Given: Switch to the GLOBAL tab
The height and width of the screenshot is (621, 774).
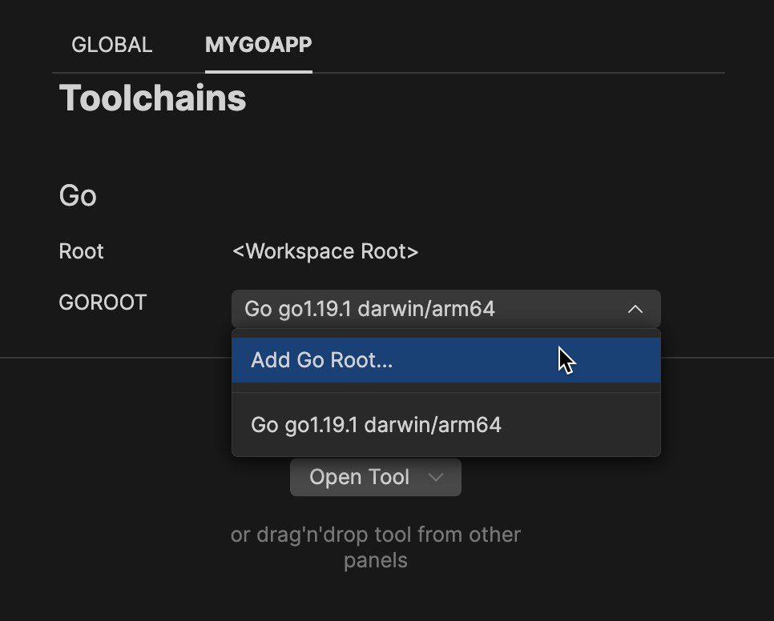Looking at the screenshot, I should tap(111, 45).
